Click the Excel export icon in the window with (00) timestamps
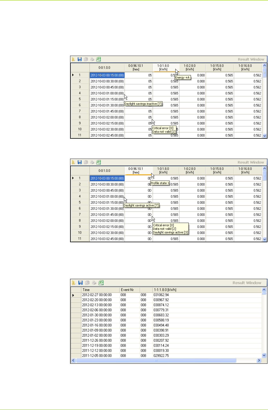 click(99, 59)
